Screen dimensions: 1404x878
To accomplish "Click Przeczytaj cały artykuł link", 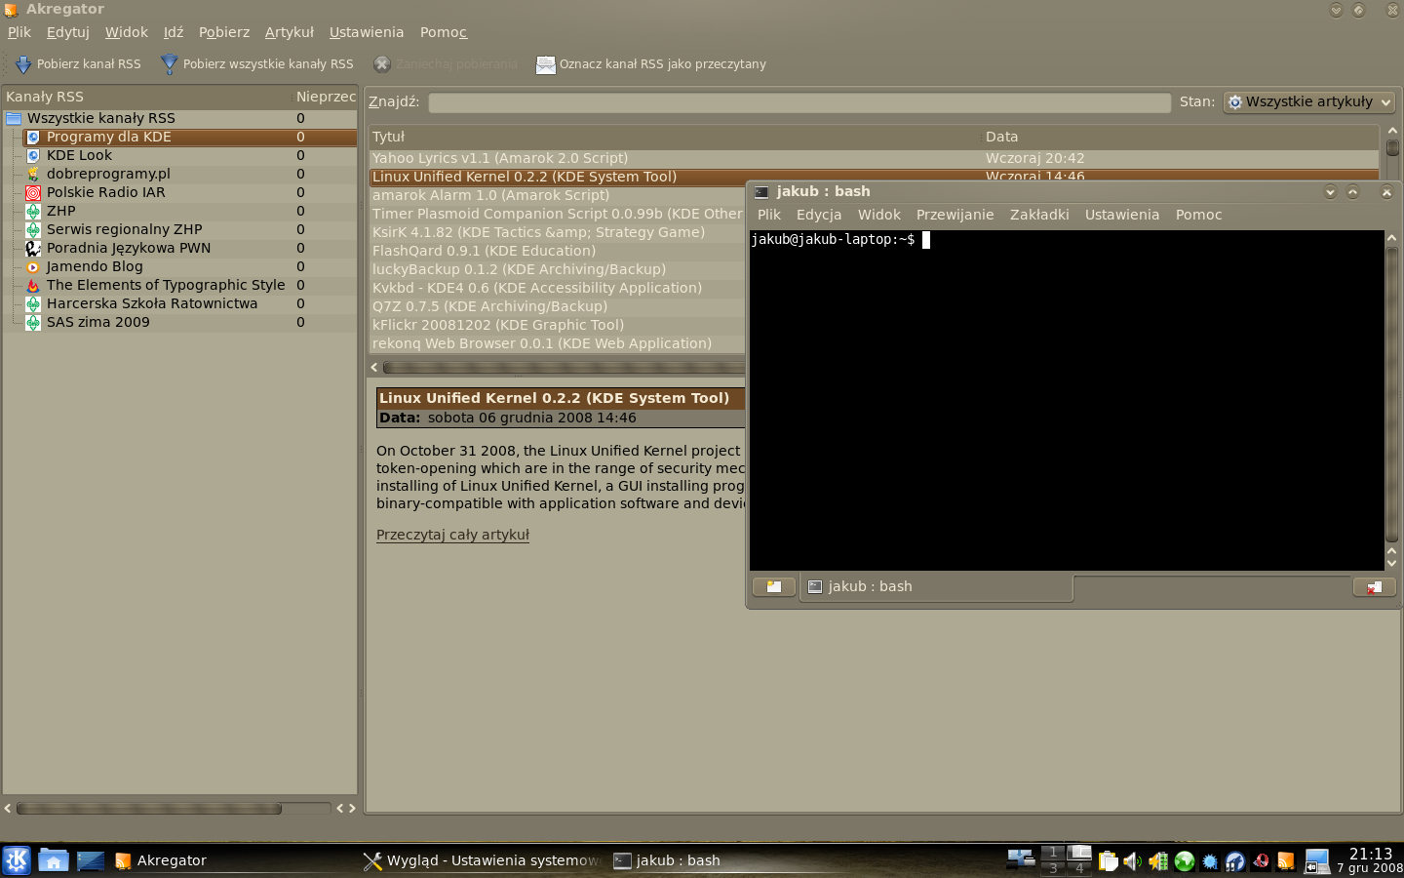I will click(x=452, y=535).
